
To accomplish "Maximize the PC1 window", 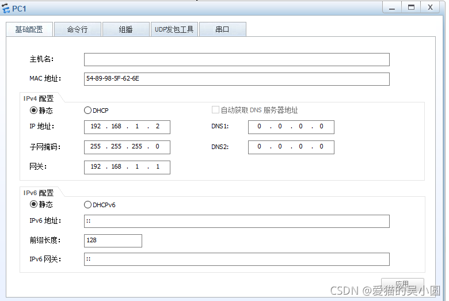I will pos(411,7).
